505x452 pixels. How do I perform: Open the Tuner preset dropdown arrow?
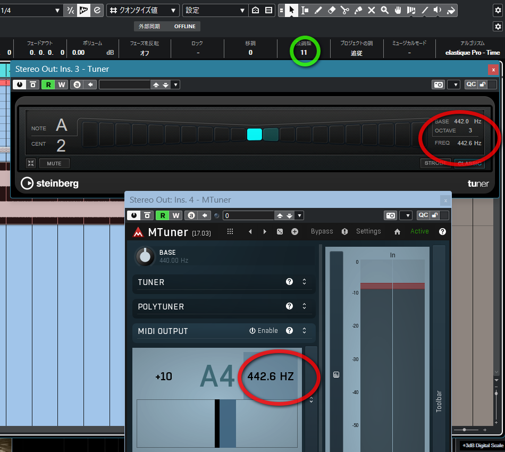tap(175, 85)
